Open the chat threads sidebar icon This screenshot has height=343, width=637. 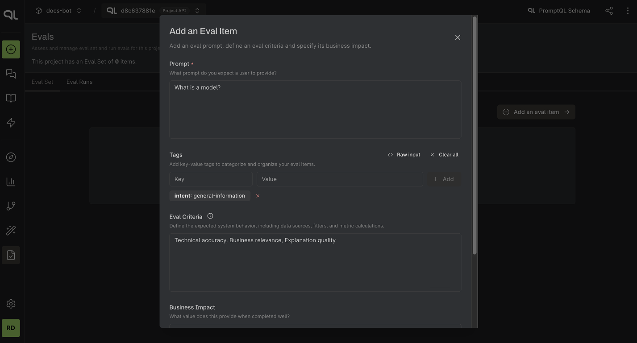pyautogui.click(x=11, y=74)
